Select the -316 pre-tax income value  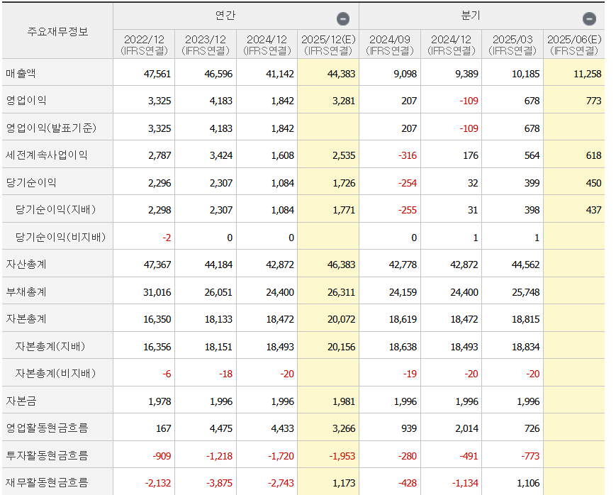click(408, 156)
